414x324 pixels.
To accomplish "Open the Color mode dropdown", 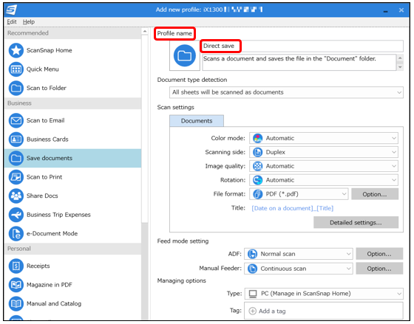I will point(324,138).
